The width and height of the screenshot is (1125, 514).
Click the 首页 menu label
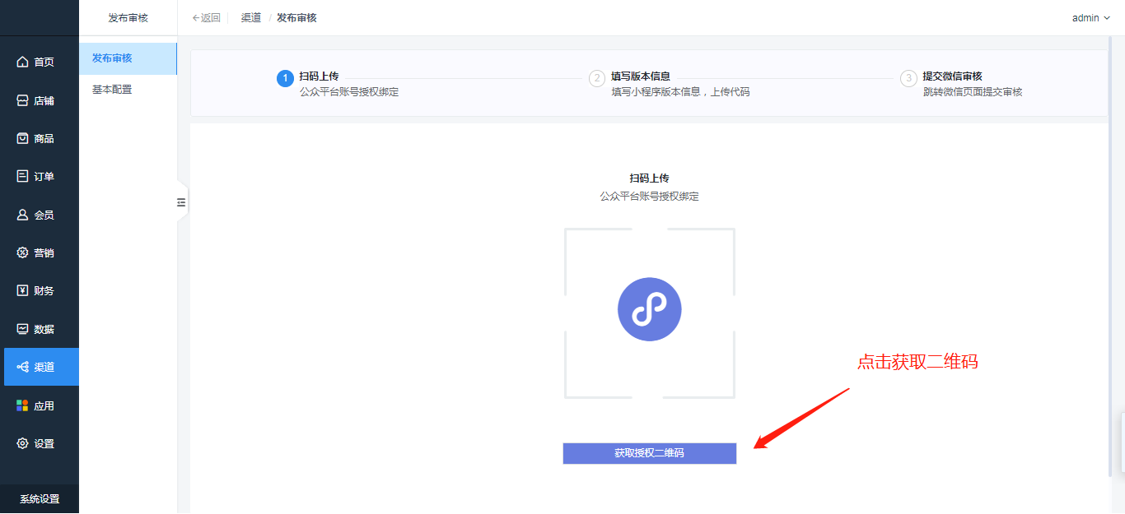[x=44, y=62]
